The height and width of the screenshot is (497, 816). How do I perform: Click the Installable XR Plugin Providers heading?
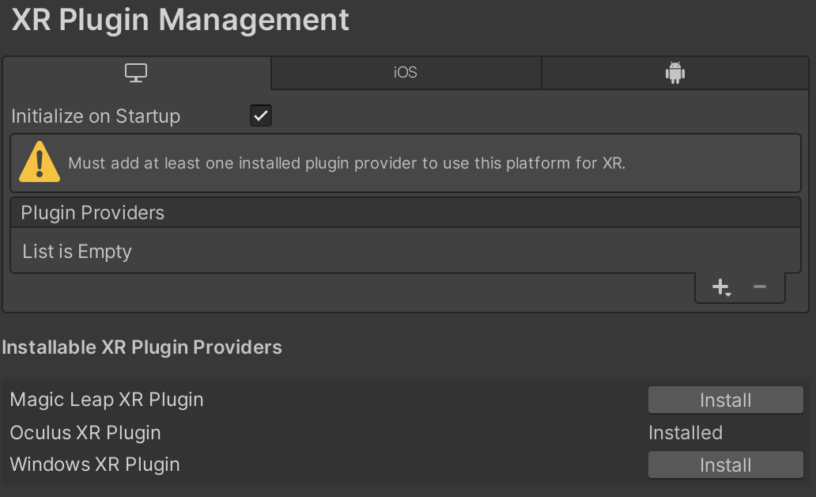click(x=142, y=347)
